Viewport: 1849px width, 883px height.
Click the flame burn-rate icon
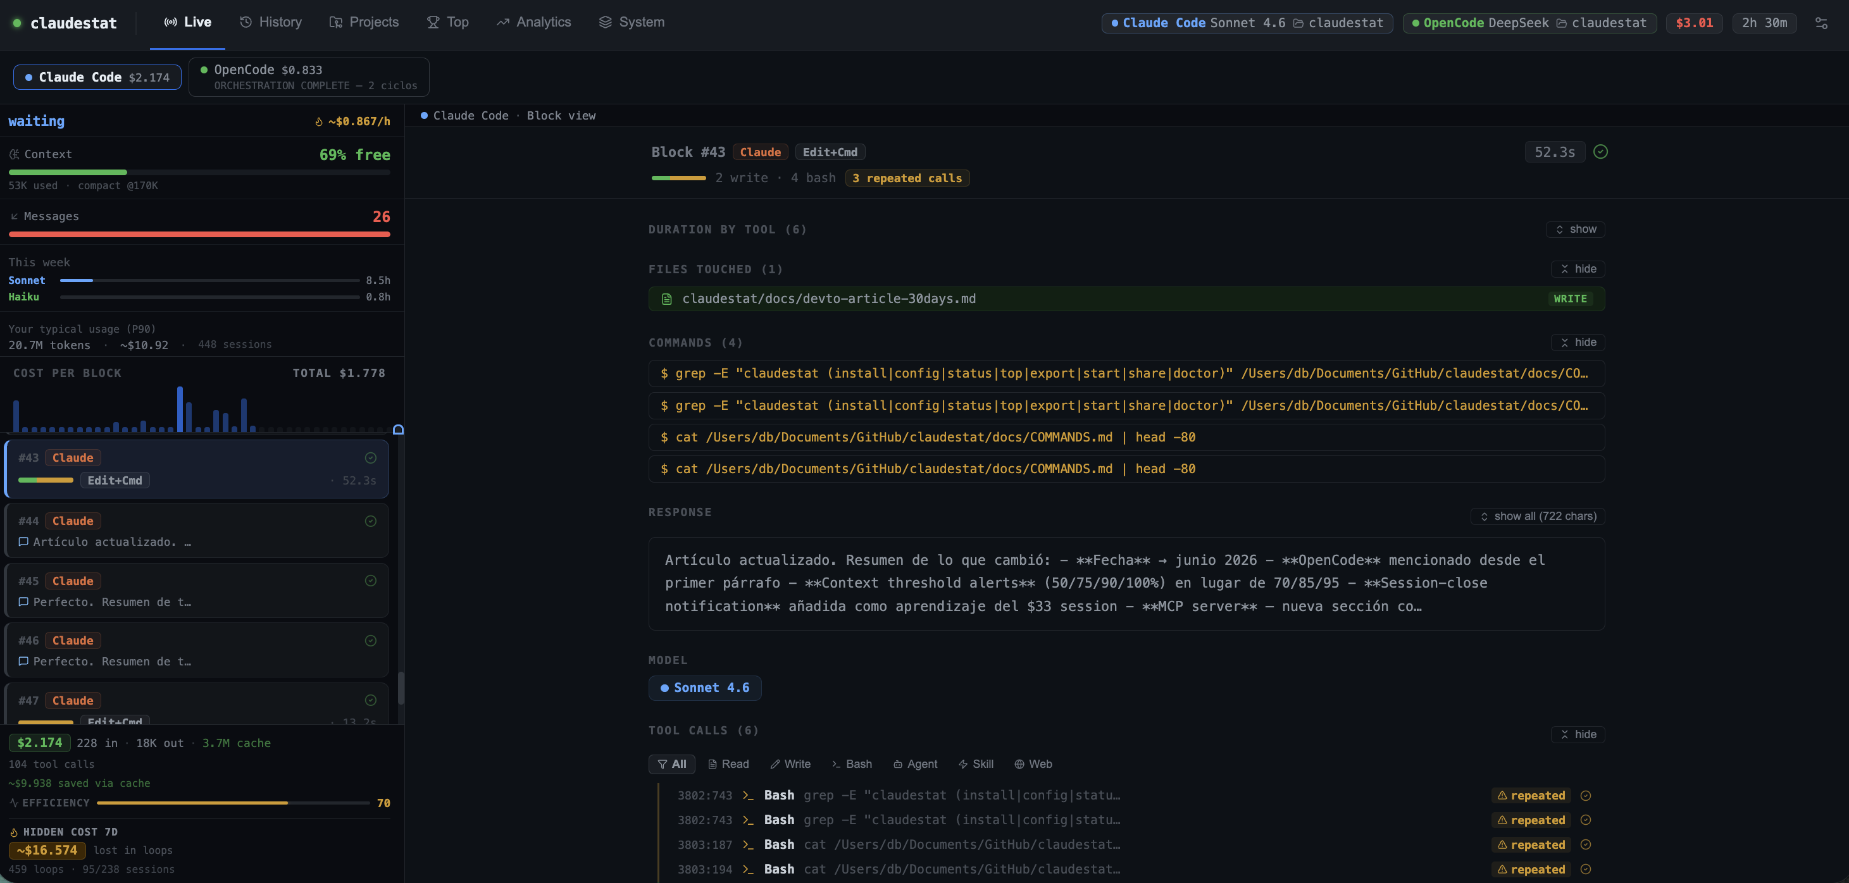click(319, 122)
